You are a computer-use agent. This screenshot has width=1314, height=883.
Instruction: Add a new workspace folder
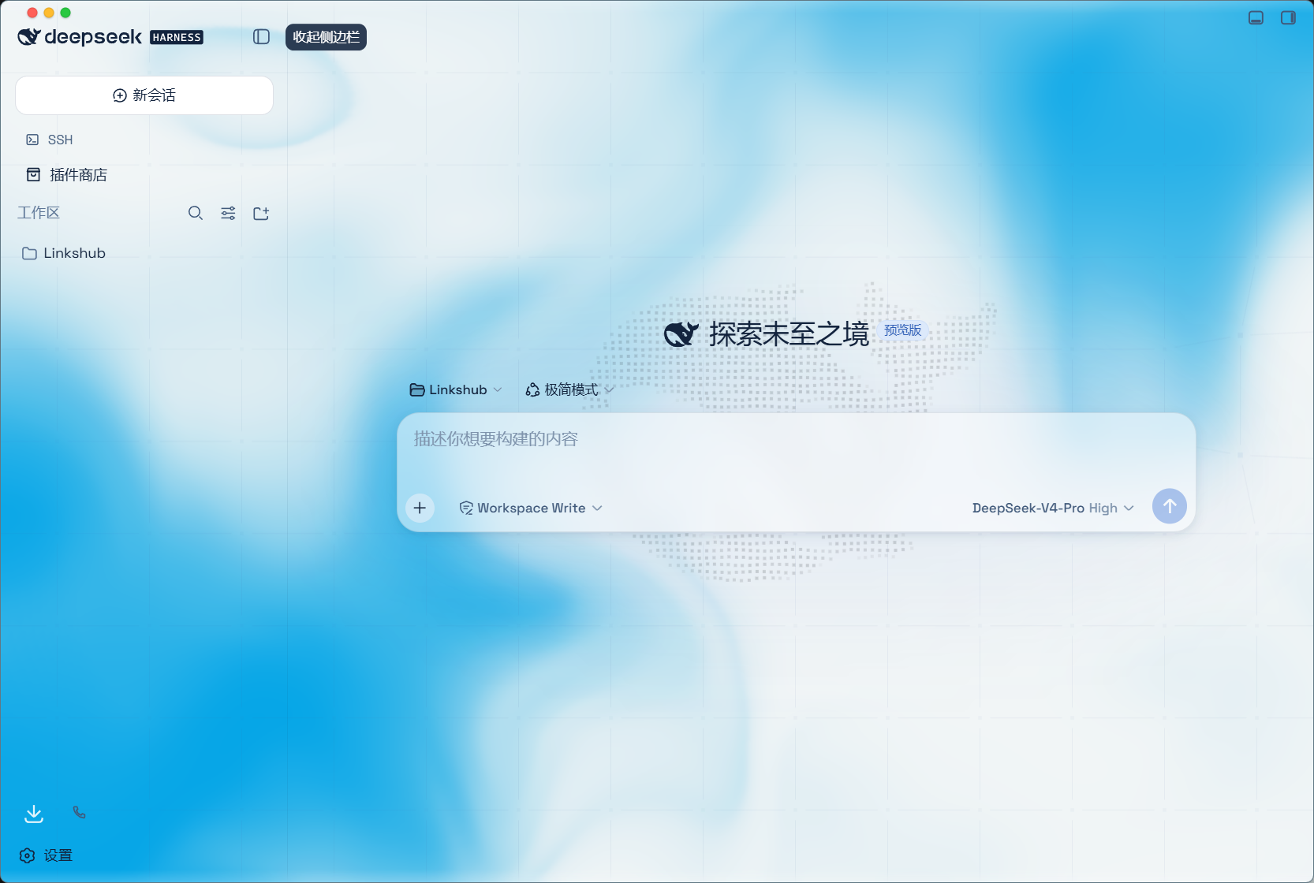coord(261,213)
